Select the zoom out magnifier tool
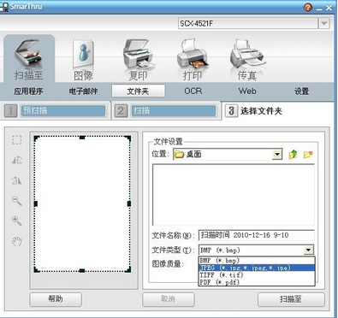 click(x=17, y=201)
